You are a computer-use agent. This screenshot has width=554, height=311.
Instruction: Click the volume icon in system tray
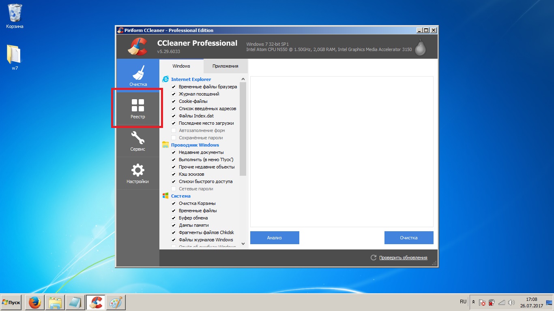tap(511, 302)
